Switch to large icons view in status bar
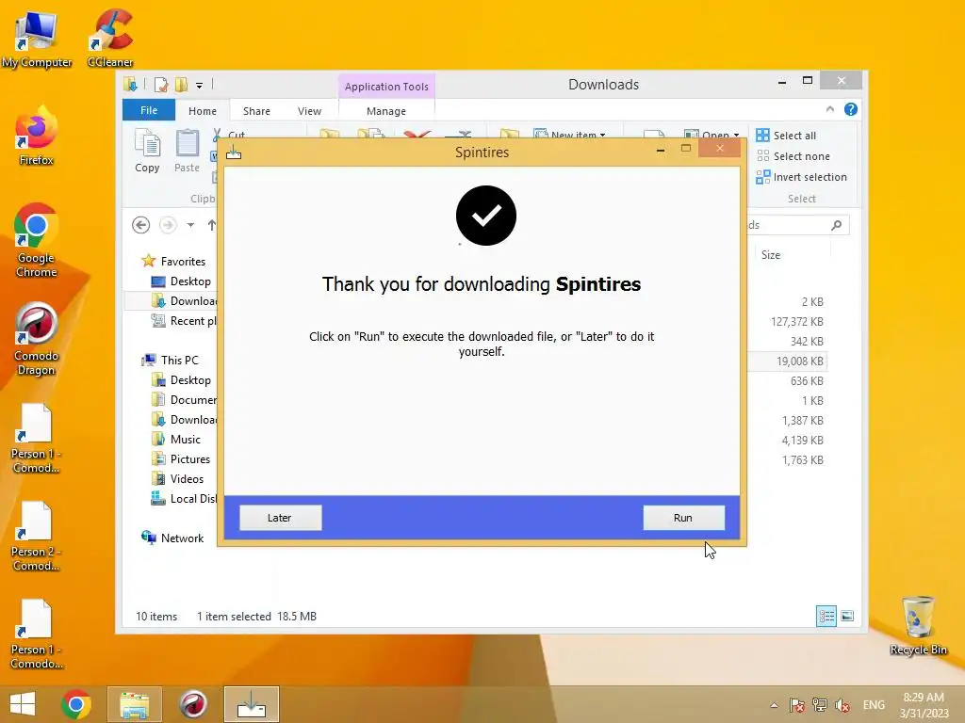 pyautogui.click(x=847, y=616)
